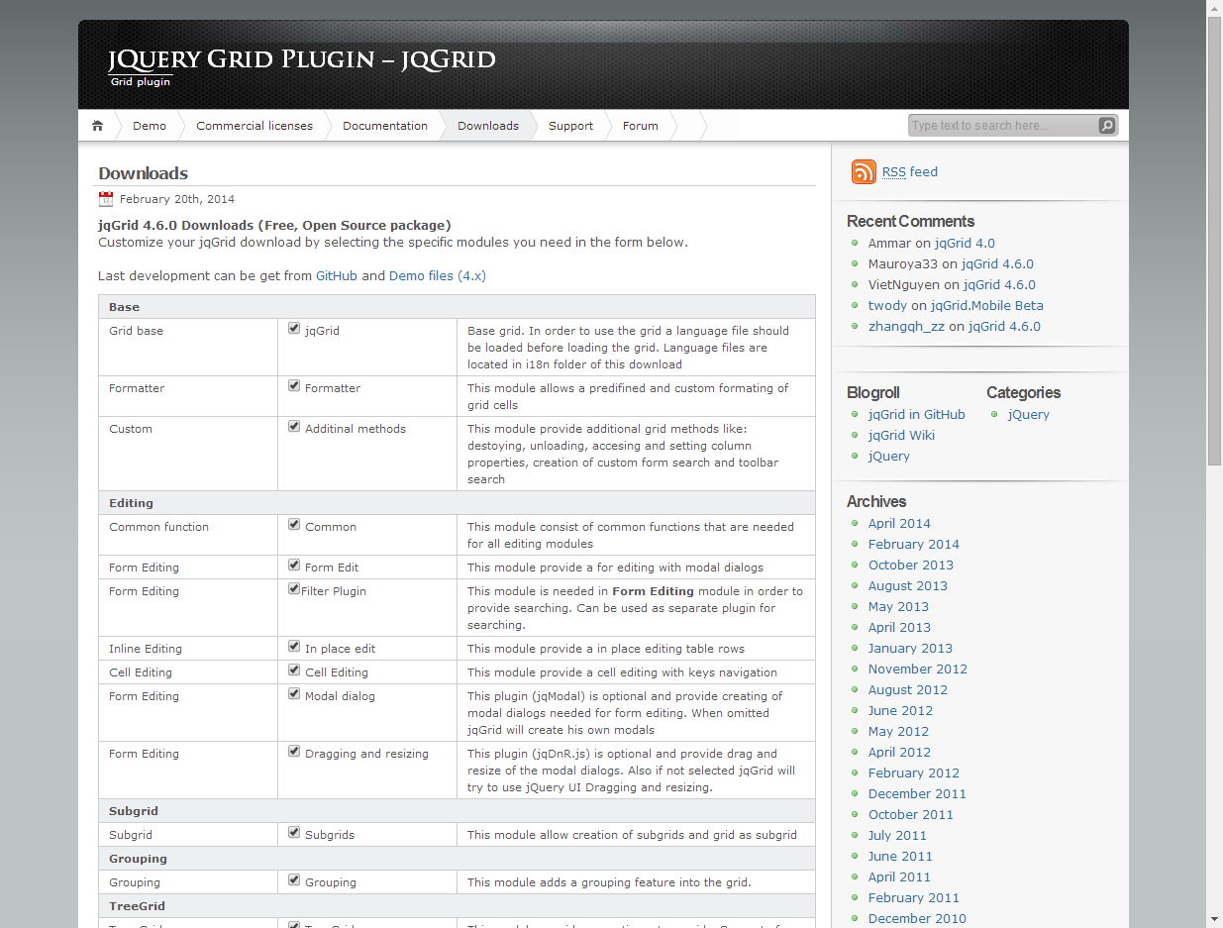
Task: Open the Commercial licenses menu item
Action: pyautogui.click(x=255, y=126)
